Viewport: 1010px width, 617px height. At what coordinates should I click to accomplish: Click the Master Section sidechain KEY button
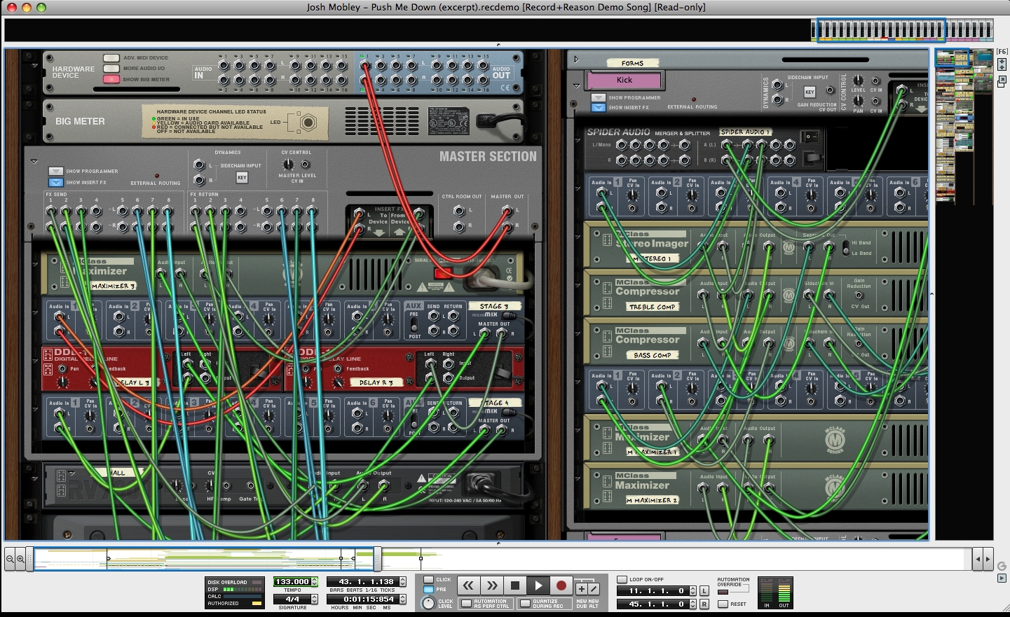[242, 178]
